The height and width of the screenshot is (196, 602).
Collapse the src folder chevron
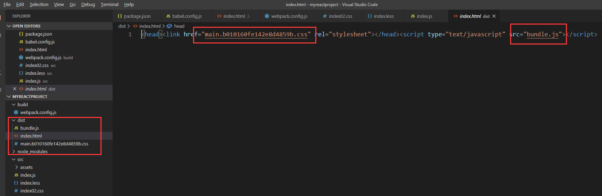[14, 159]
